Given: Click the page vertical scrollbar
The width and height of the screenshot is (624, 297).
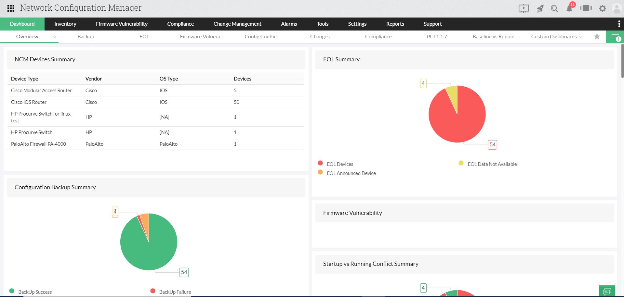Looking at the screenshot, I should click(x=622, y=62).
